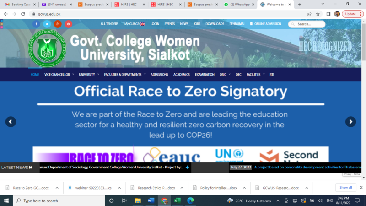The width and height of the screenshot is (366, 206).
Task: Show hidden system tray icons
Action: (278, 201)
